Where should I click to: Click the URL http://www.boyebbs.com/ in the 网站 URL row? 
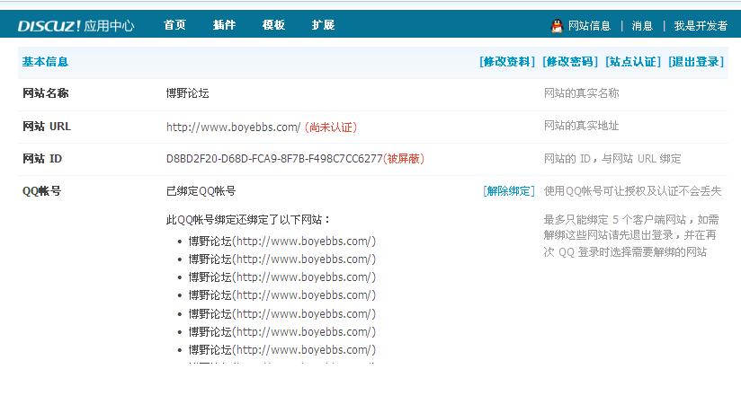coord(233,127)
